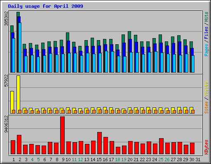Screen dimensions: 211x164
Task: Click the orange "Sites" legend label
Action: pyautogui.click(x=206, y=107)
